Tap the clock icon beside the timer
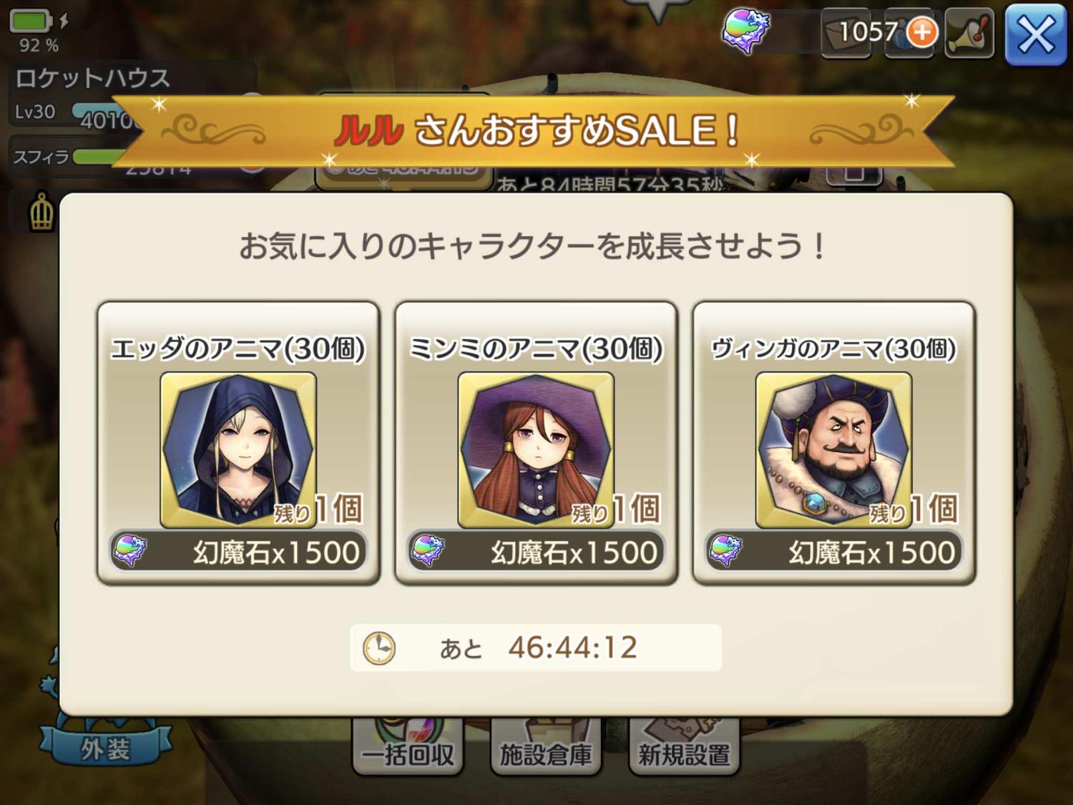Image resolution: width=1073 pixels, height=805 pixels. (378, 648)
